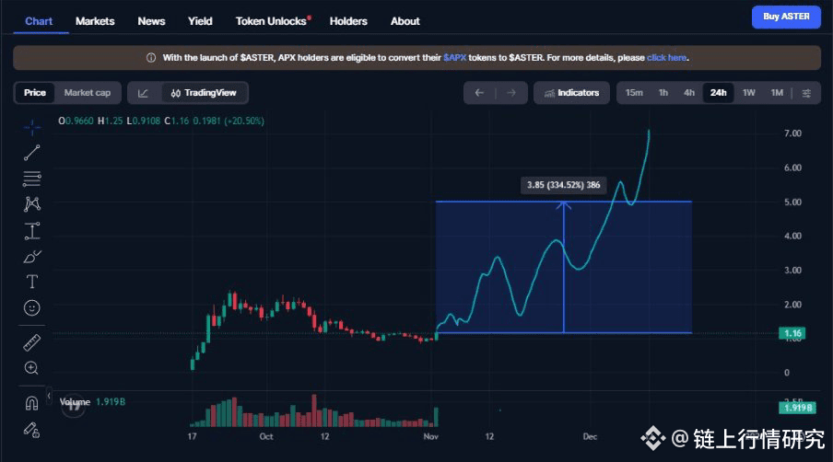Switch to the Token Unlocks tab

pyautogui.click(x=272, y=21)
